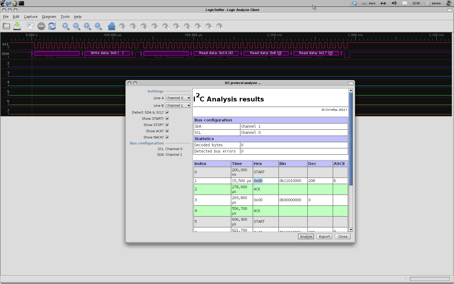This screenshot has height=284, width=454.
Task: Click the Stop capture toolbar icon
Action: [x=41, y=26]
